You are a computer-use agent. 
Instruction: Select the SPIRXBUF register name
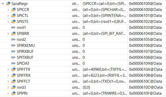click(25, 51)
